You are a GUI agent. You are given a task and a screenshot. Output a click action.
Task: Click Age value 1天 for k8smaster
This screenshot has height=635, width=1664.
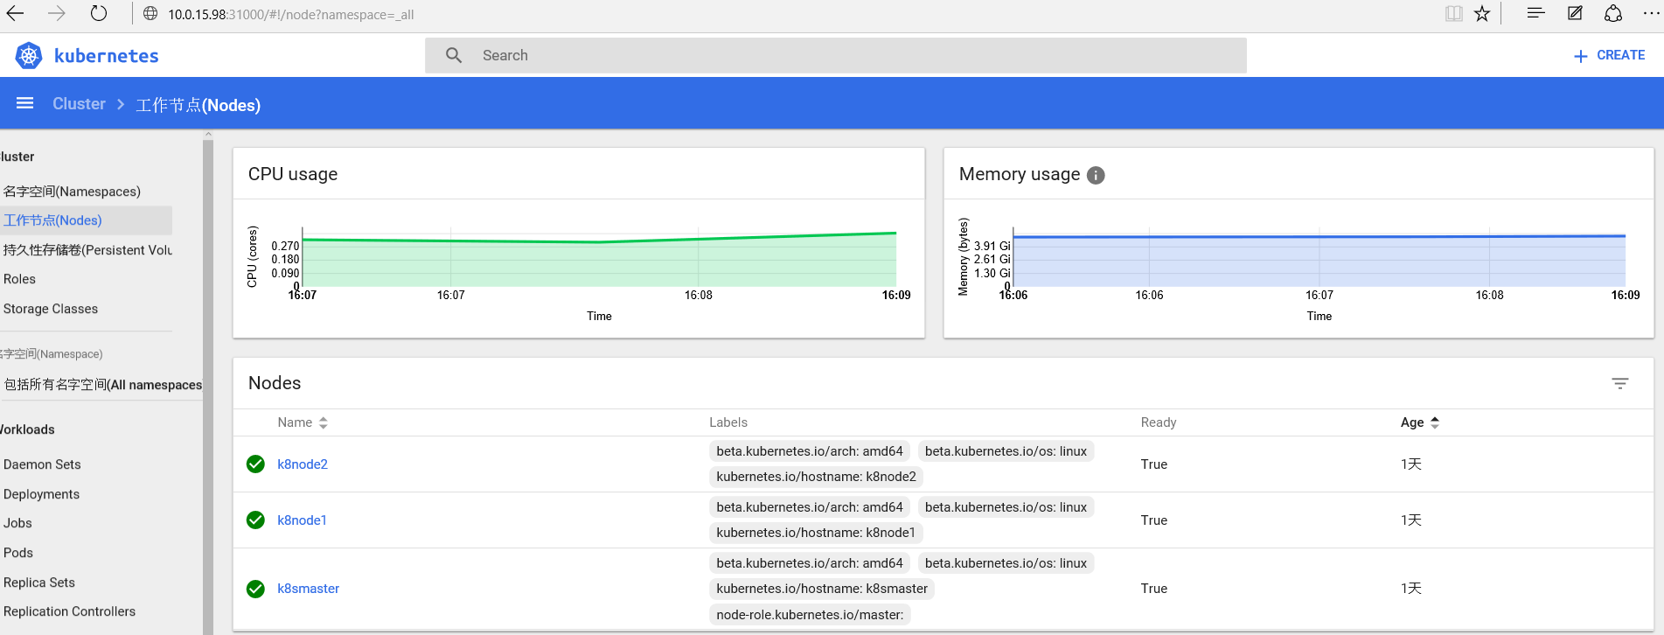point(1411,589)
